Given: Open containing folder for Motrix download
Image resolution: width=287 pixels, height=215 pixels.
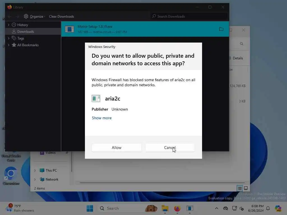Looking at the screenshot, I should click(221, 29).
